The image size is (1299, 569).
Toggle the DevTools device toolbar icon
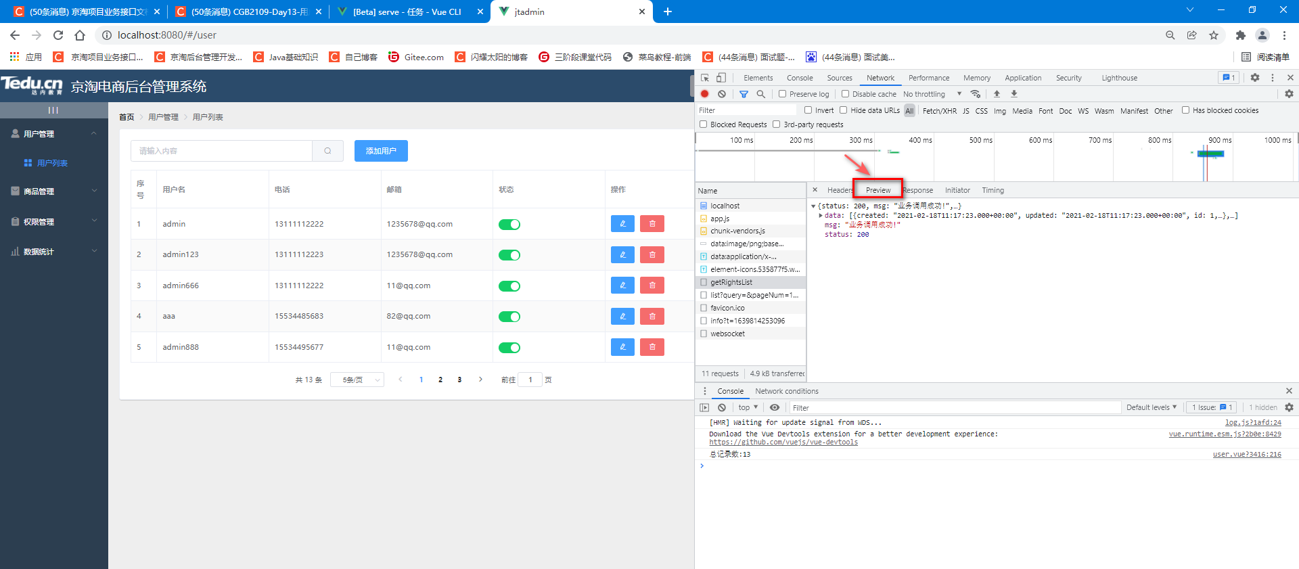tap(721, 78)
